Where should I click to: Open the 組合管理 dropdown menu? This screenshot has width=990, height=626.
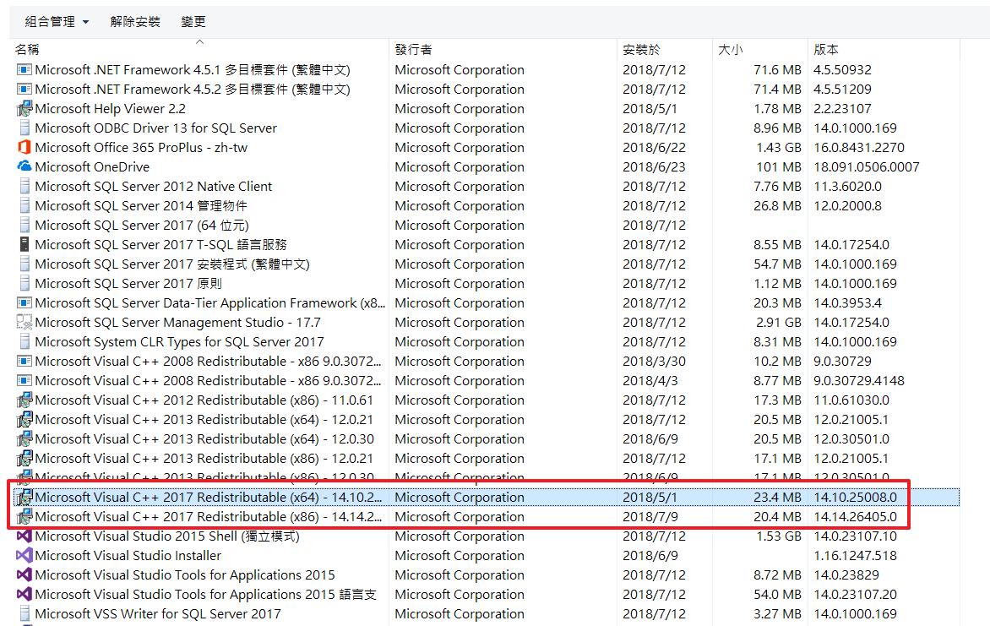57,21
